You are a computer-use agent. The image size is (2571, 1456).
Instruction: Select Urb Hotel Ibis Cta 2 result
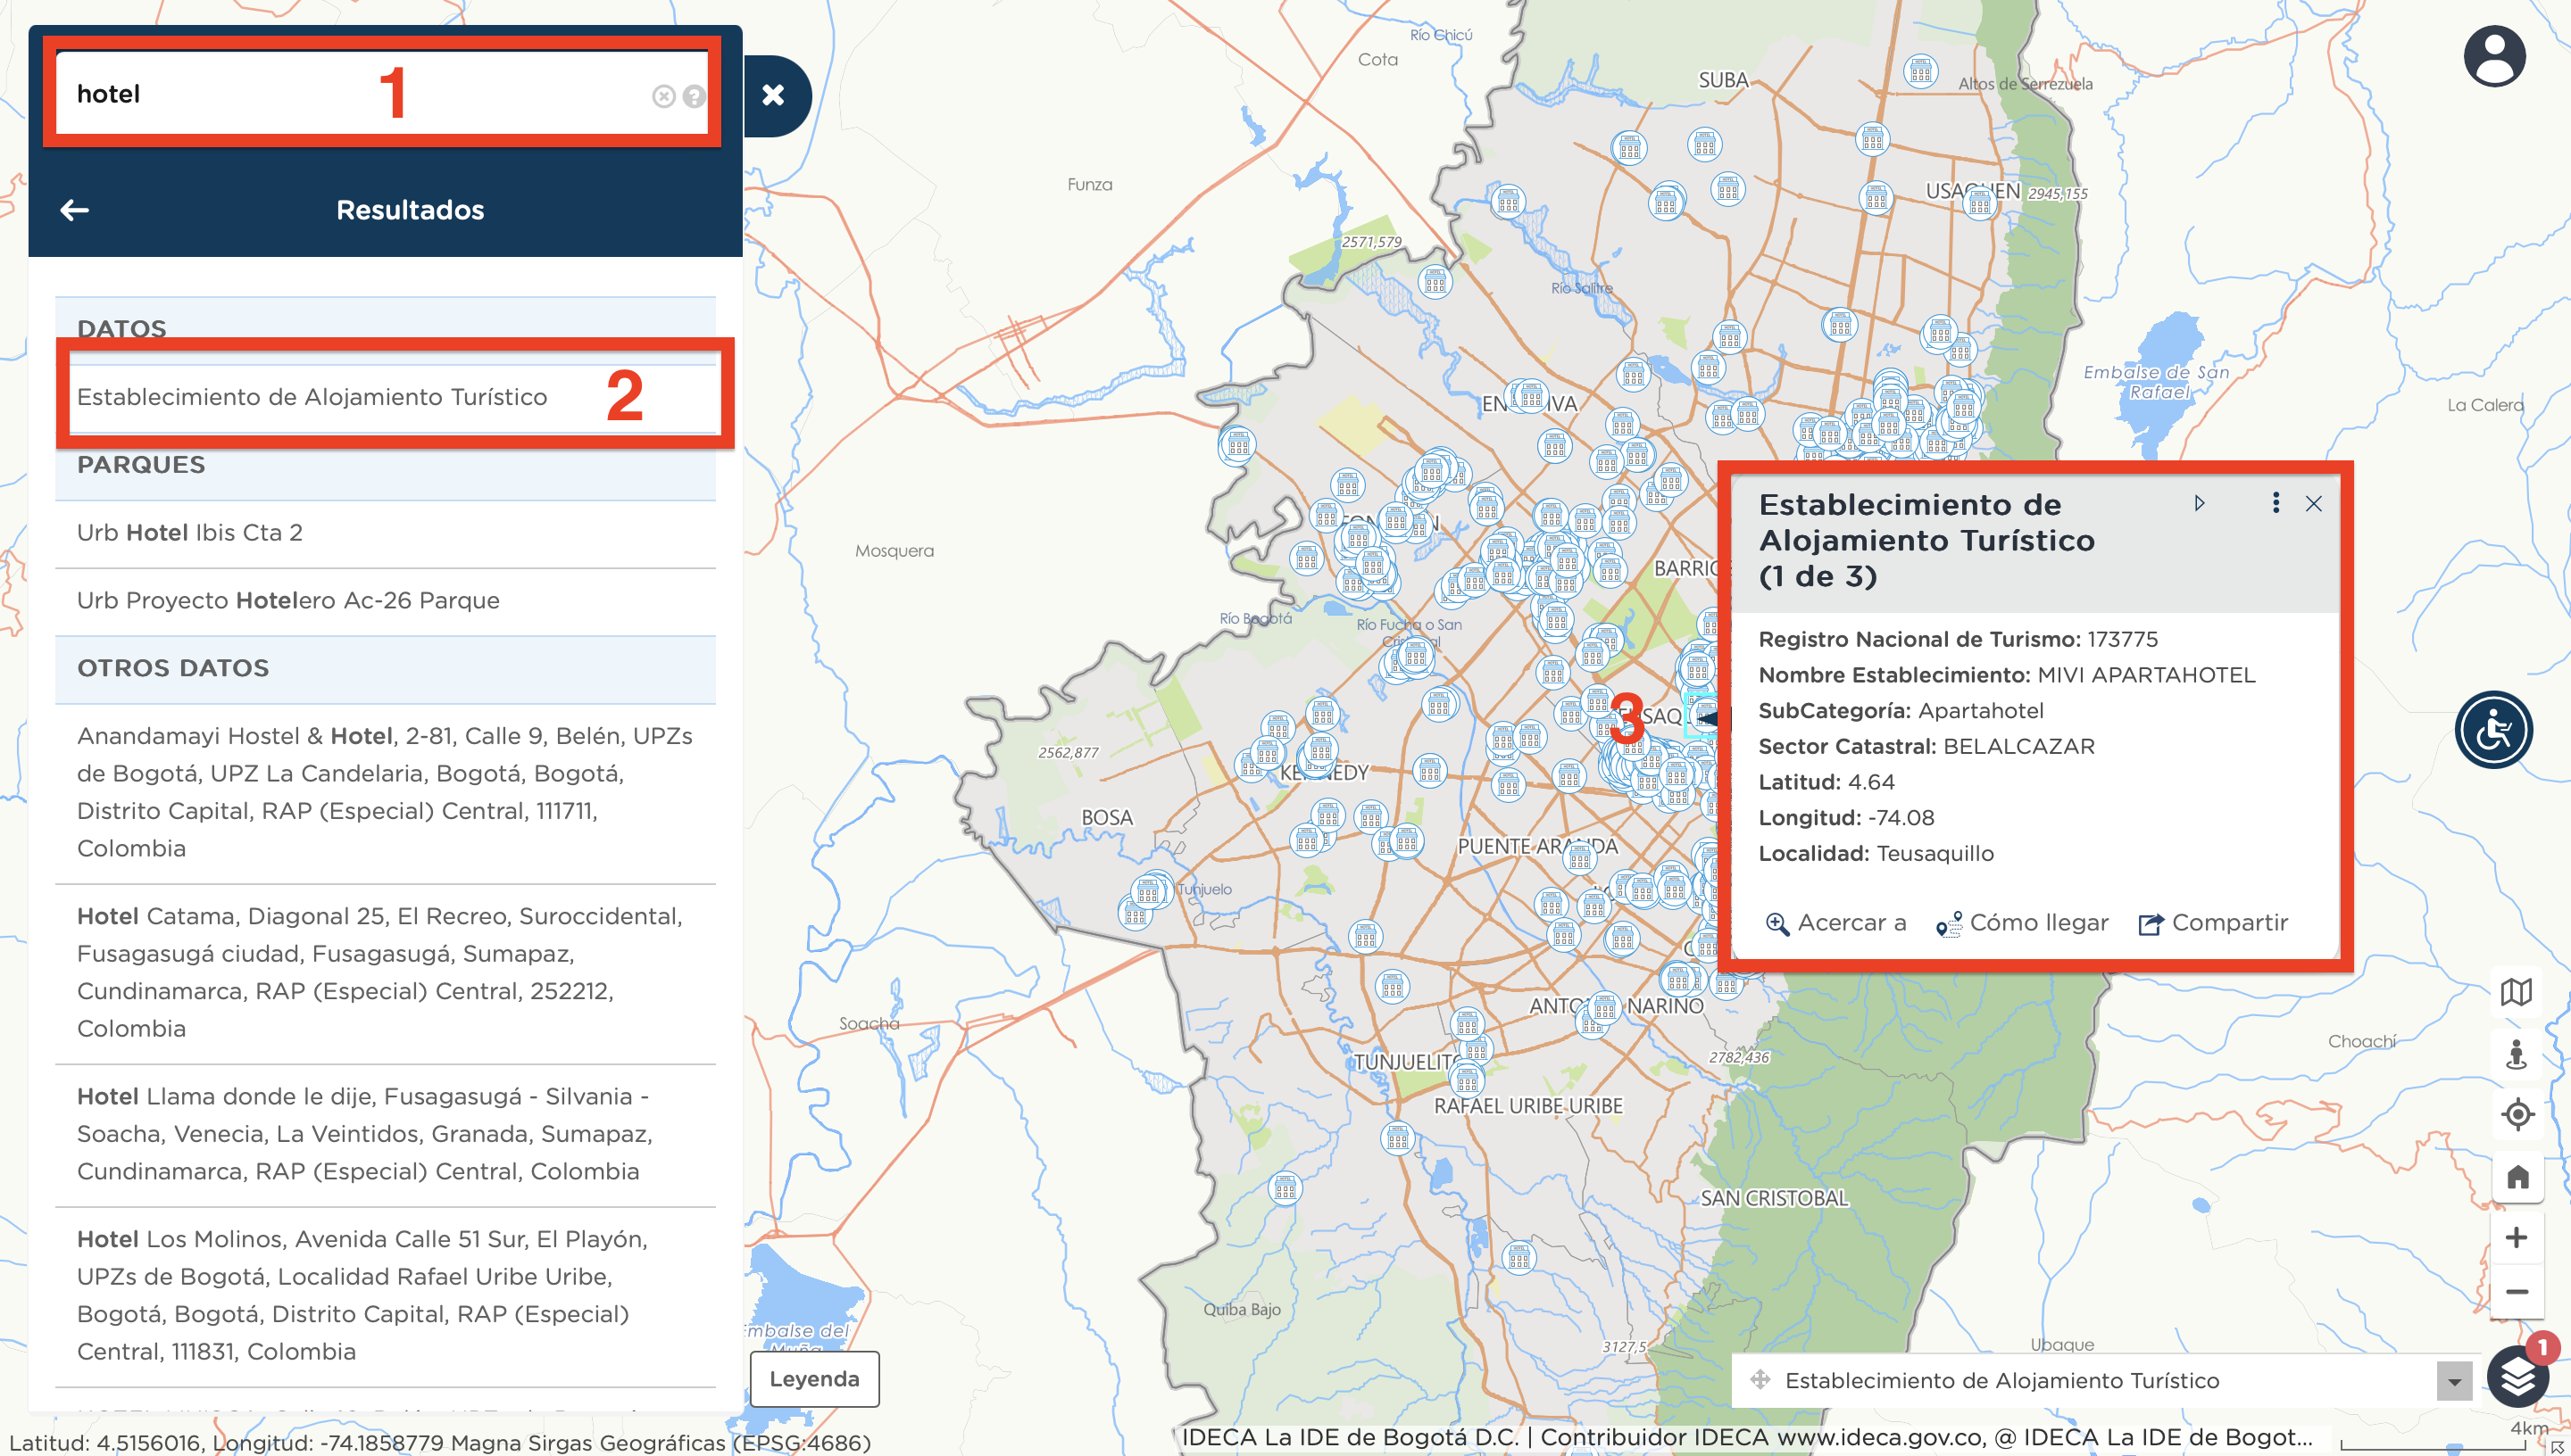(190, 533)
